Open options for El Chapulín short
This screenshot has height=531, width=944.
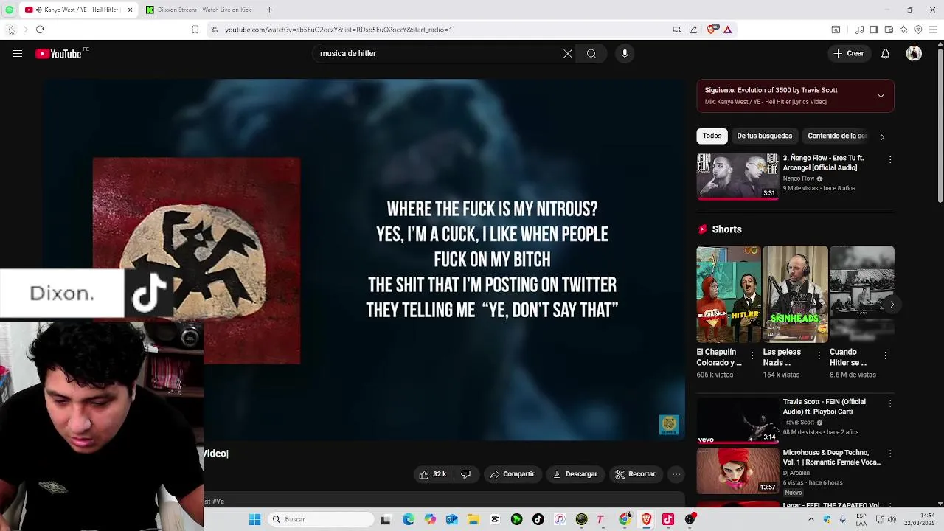coord(752,355)
